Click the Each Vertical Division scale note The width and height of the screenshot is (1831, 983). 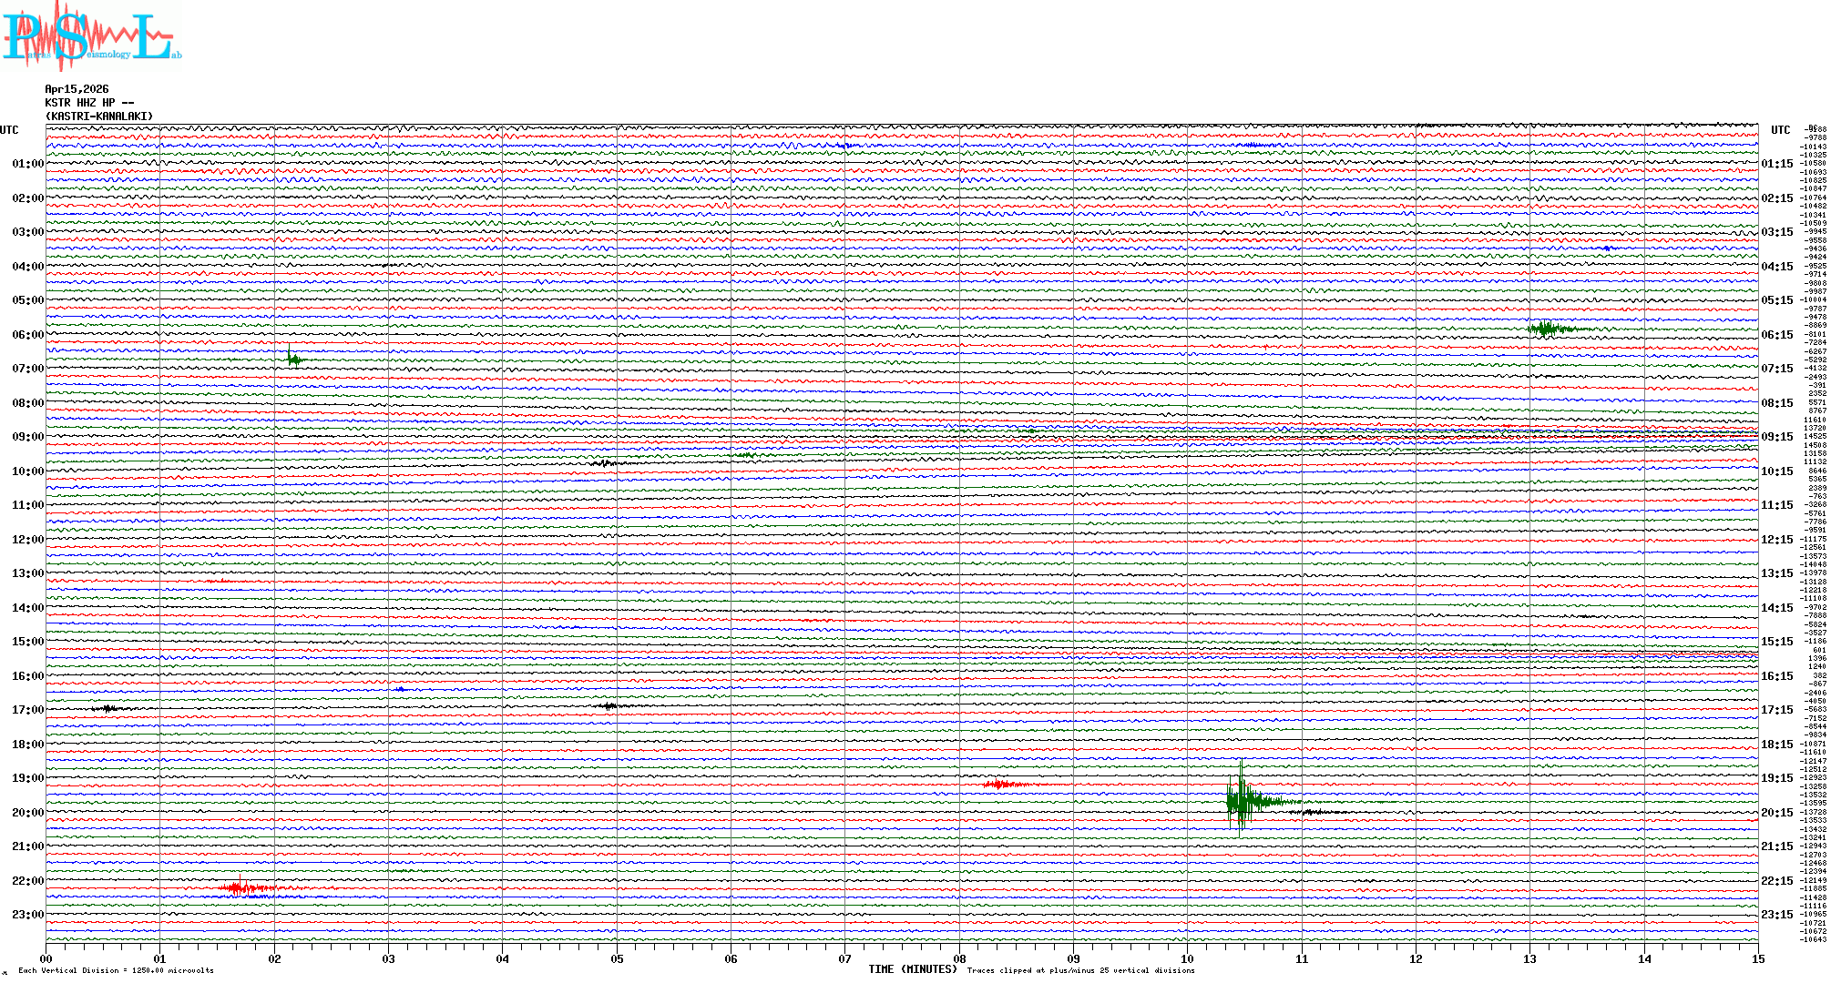click(x=116, y=970)
